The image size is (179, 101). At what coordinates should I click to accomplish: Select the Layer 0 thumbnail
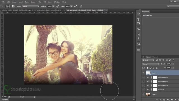148,94
